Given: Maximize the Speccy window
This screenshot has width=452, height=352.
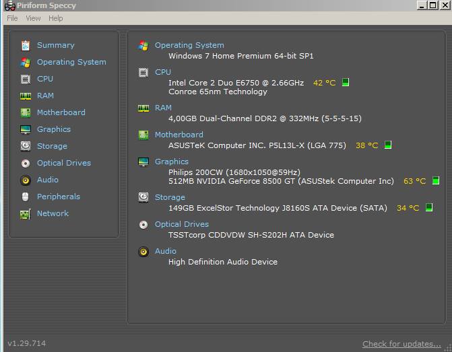Looking at the screenshot, I should click(433, 5).
